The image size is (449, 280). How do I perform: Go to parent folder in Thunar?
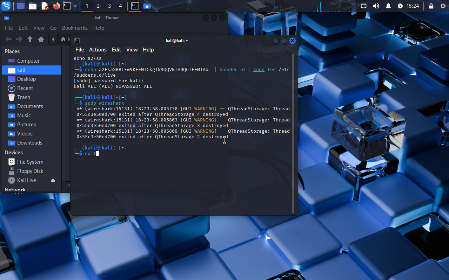point(30,39)
